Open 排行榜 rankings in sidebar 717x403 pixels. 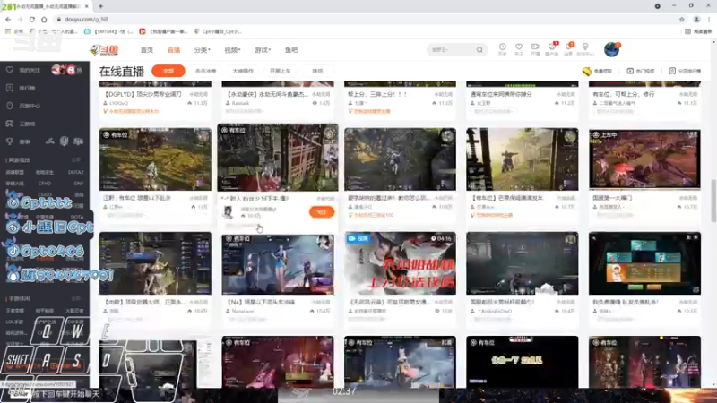[22, 88]
